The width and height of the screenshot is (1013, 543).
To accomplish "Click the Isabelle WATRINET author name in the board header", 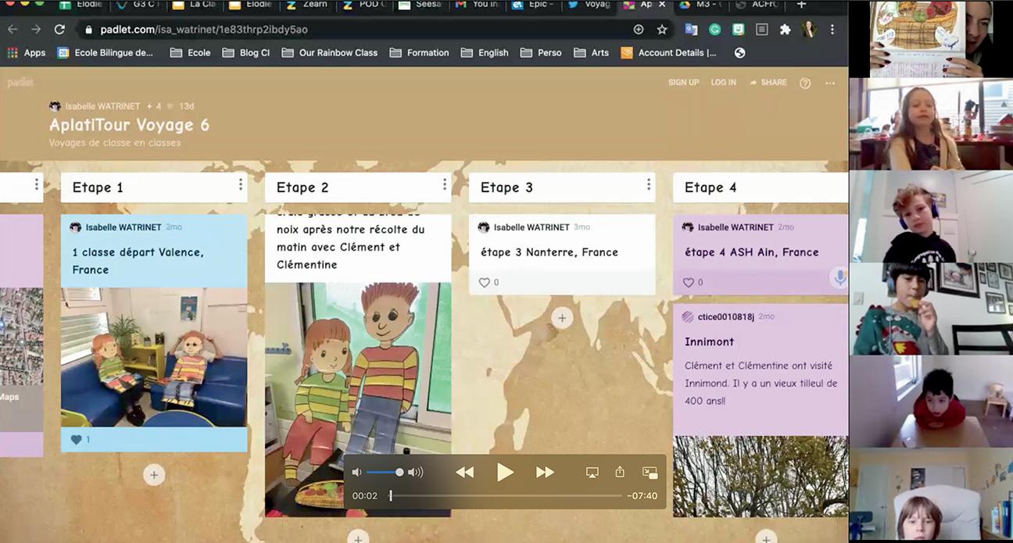I will coord(102,106).
